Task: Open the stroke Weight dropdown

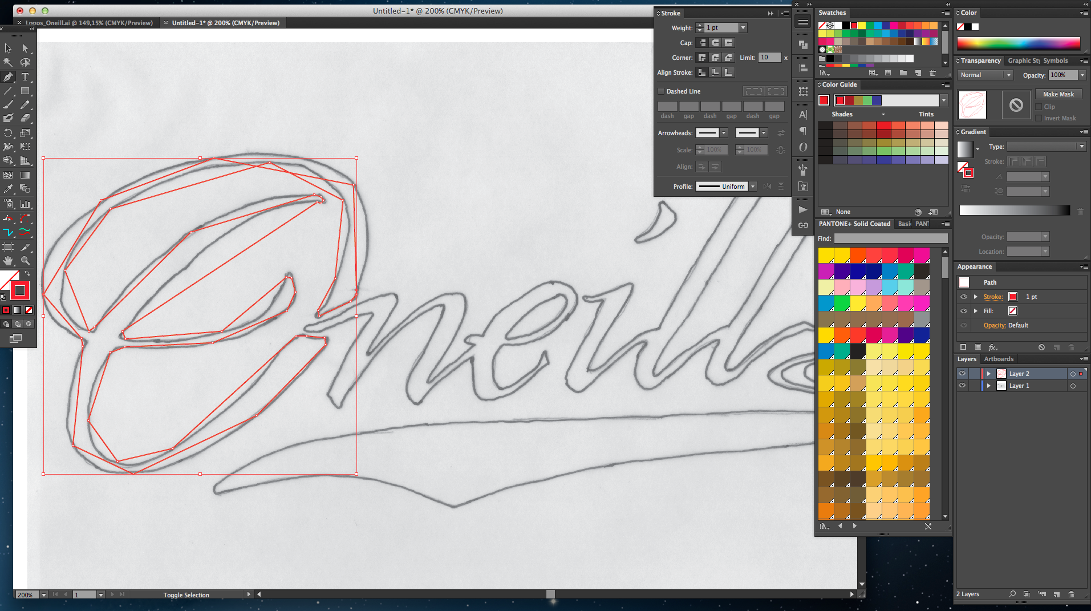Action: (x=743, y=28)
